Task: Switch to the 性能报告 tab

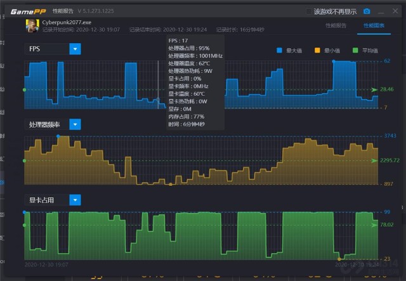Action: click(336, 25)
